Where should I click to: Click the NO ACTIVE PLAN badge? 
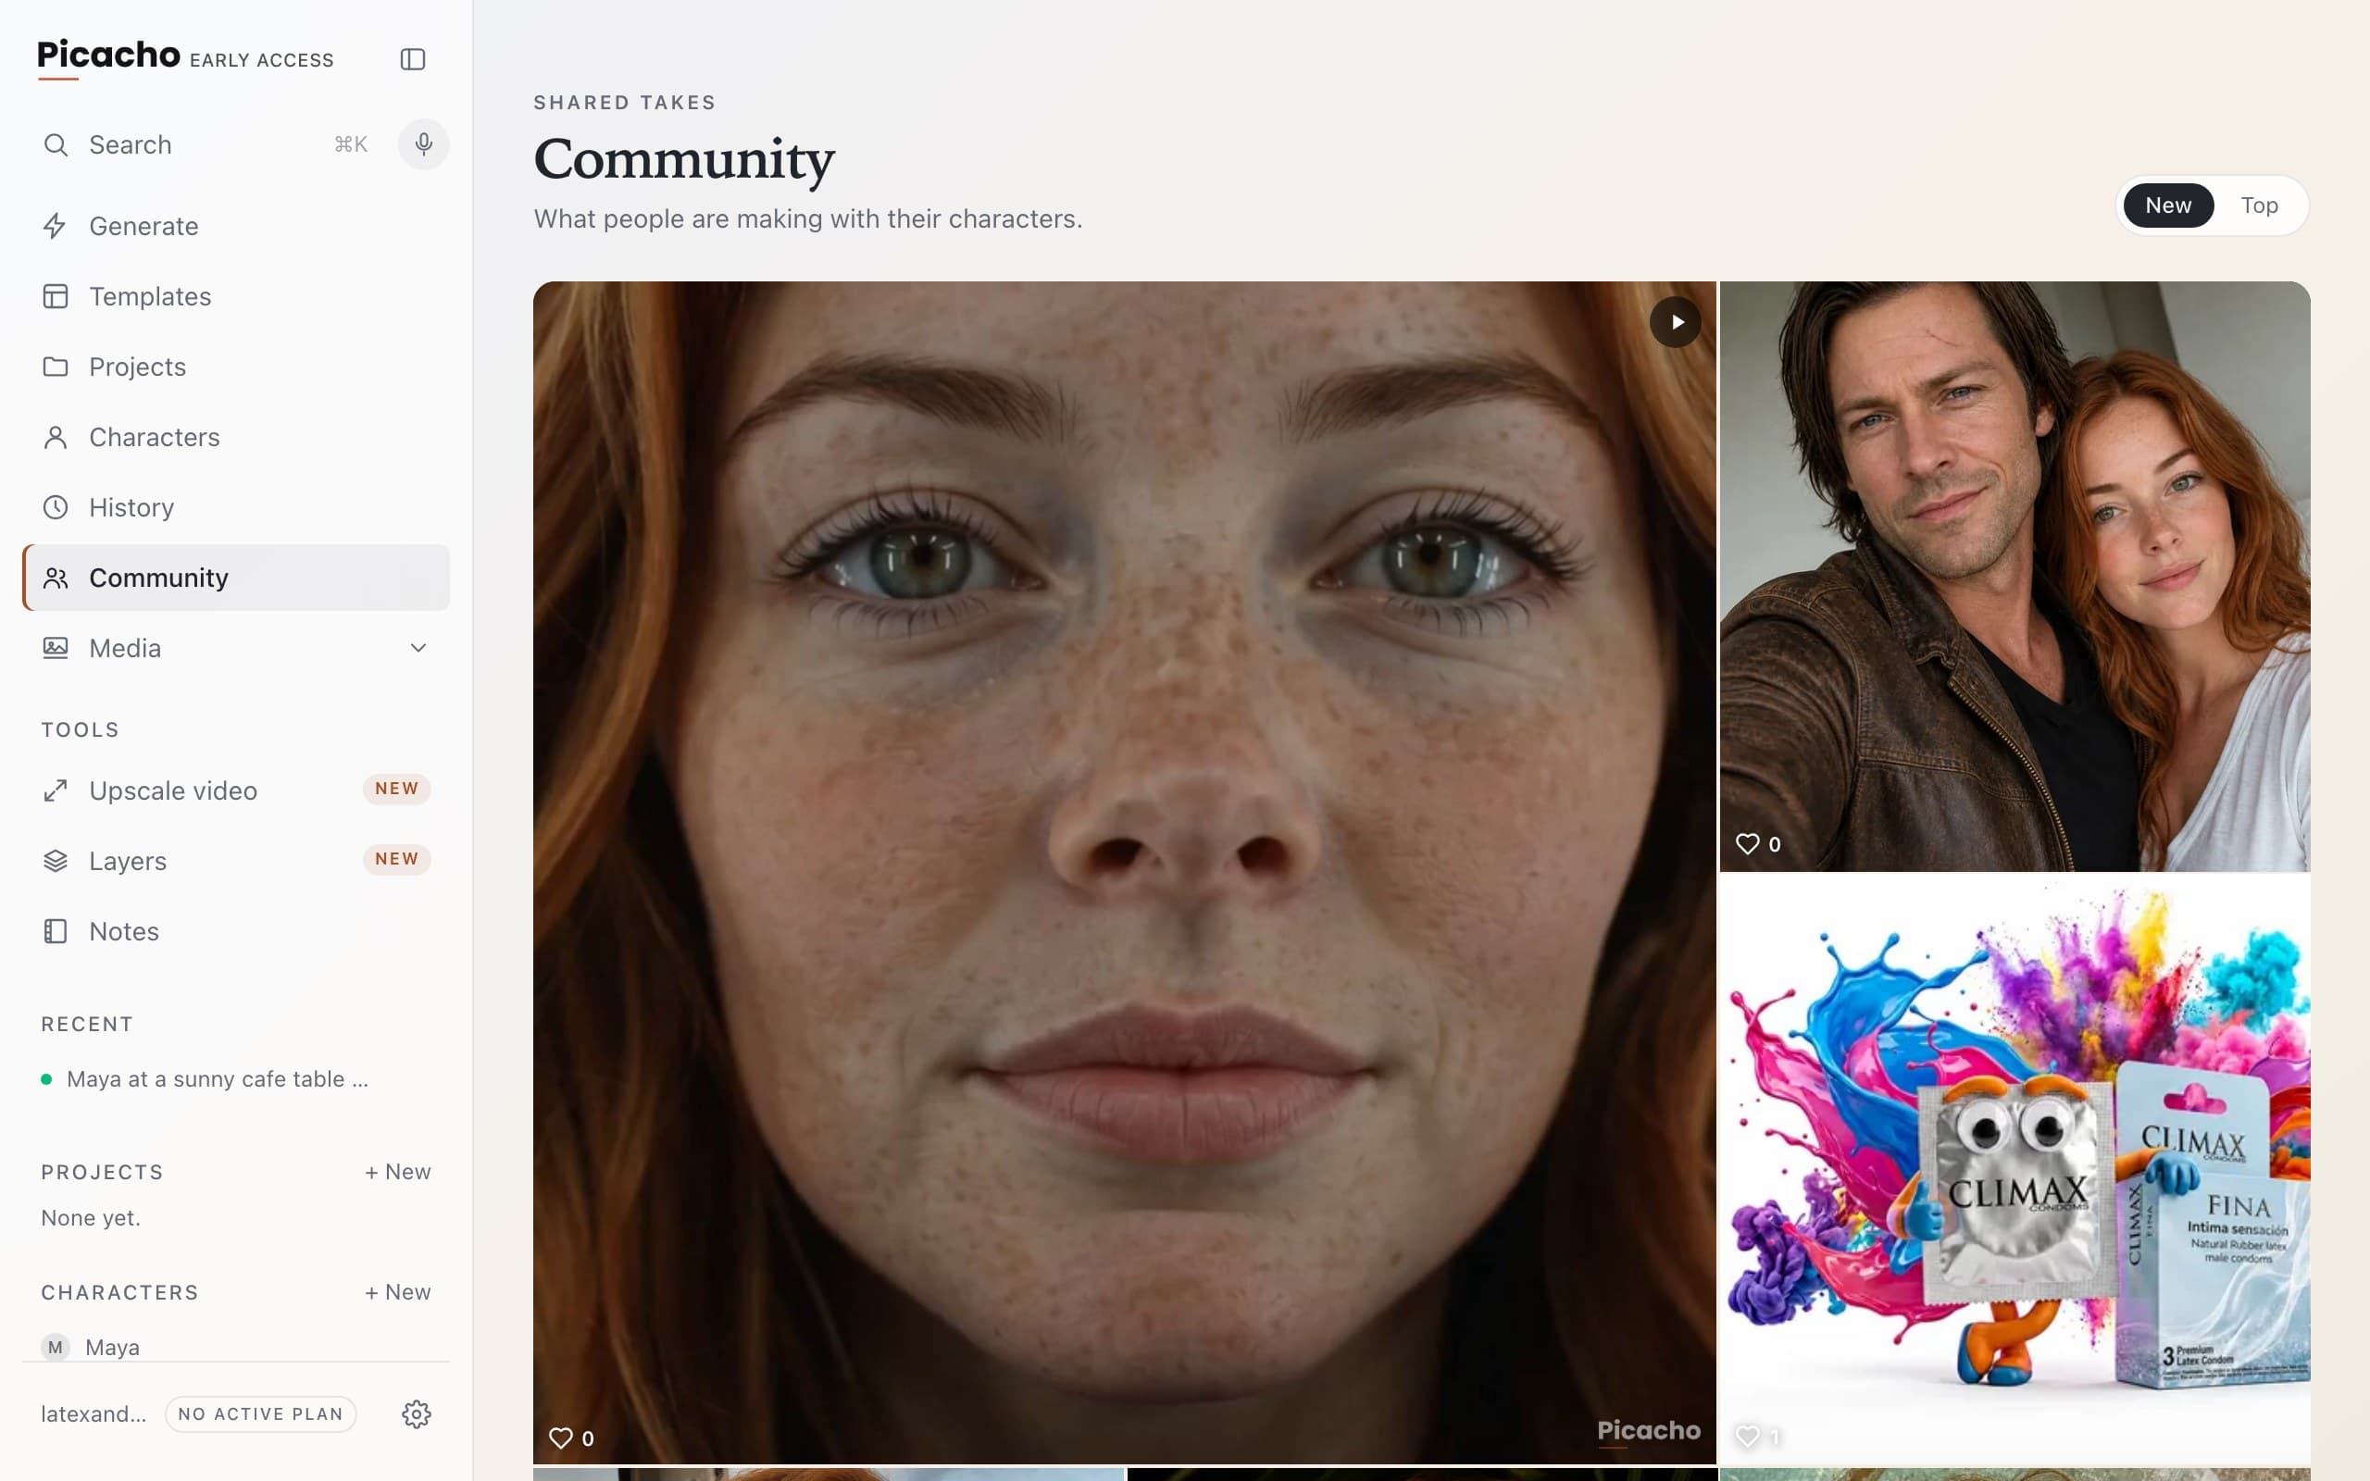[x=260, y=1413]
